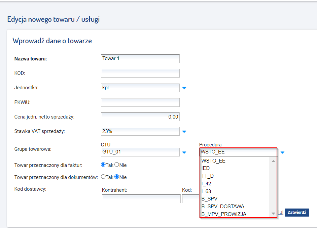Choose B_SPV_DOSTAWA from the Procedura list
317x228 pixels.
point(235,207)
